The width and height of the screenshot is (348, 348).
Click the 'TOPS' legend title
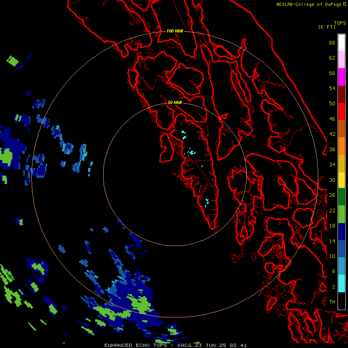(x=340, y=23)
